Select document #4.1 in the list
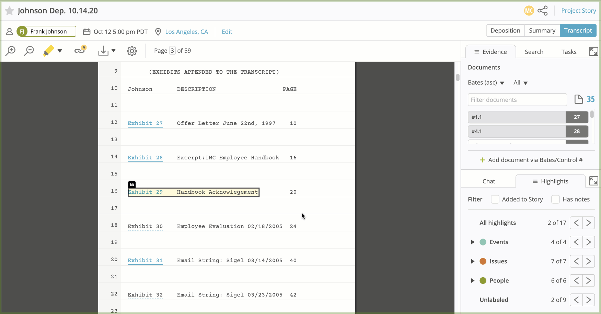This screenshot has height=314, width=601. pyautogui.click(x=528, y=131)
